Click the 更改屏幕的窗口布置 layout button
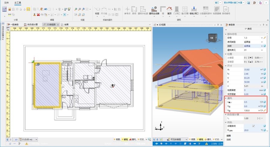Screen dimensions: 270x147 click(x=234, y=2)
